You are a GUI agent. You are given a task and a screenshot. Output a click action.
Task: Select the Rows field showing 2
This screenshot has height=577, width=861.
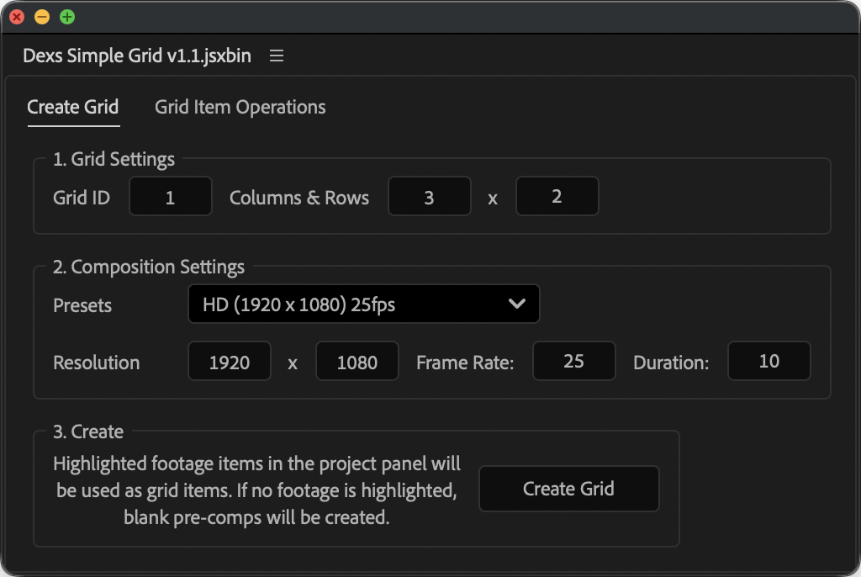pyautogui.click(x=557, y=197)
